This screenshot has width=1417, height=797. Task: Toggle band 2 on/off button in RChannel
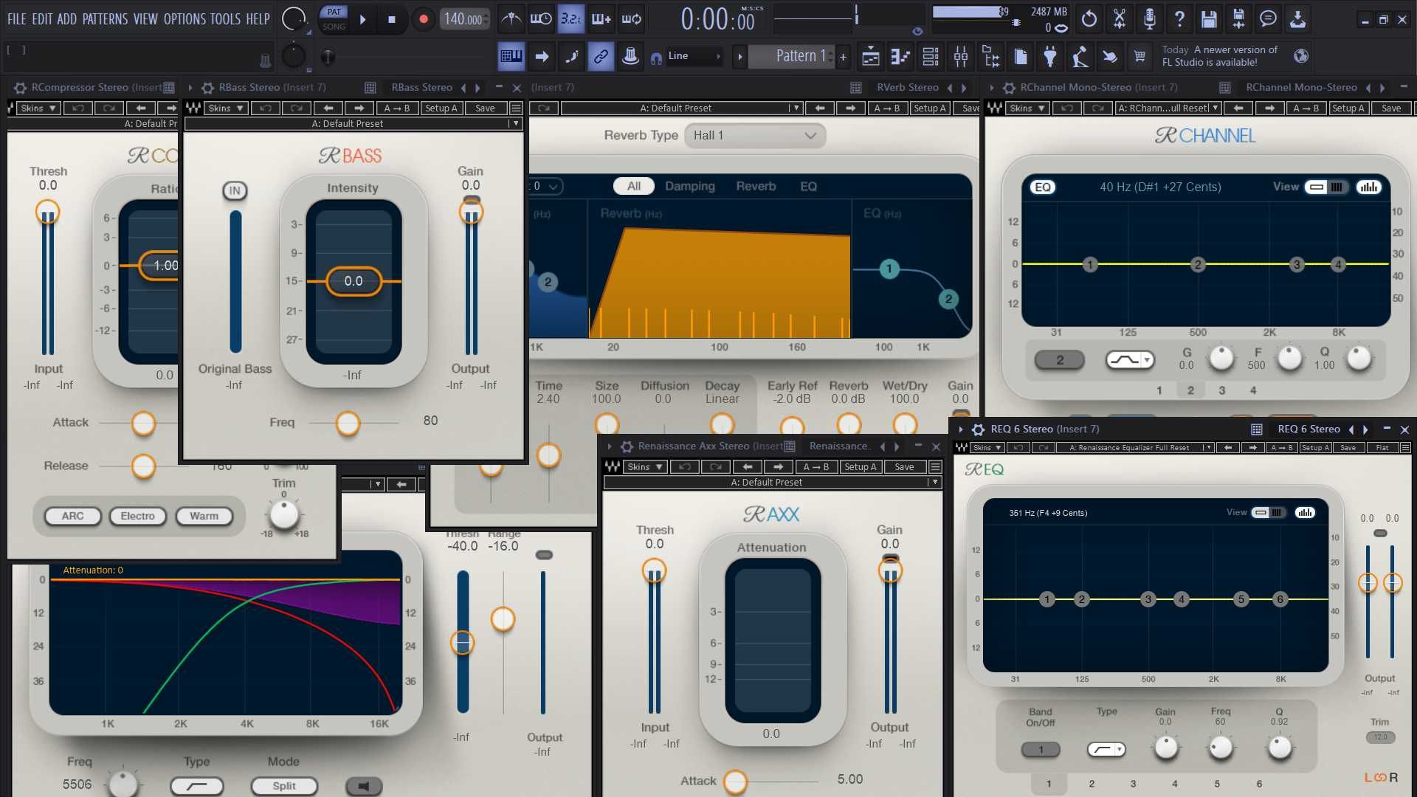click(1060, 360)
